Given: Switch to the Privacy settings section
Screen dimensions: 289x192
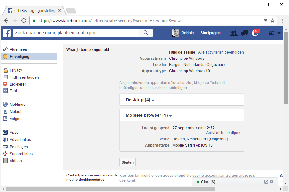Looking at the screenshot, I should 16,70.
